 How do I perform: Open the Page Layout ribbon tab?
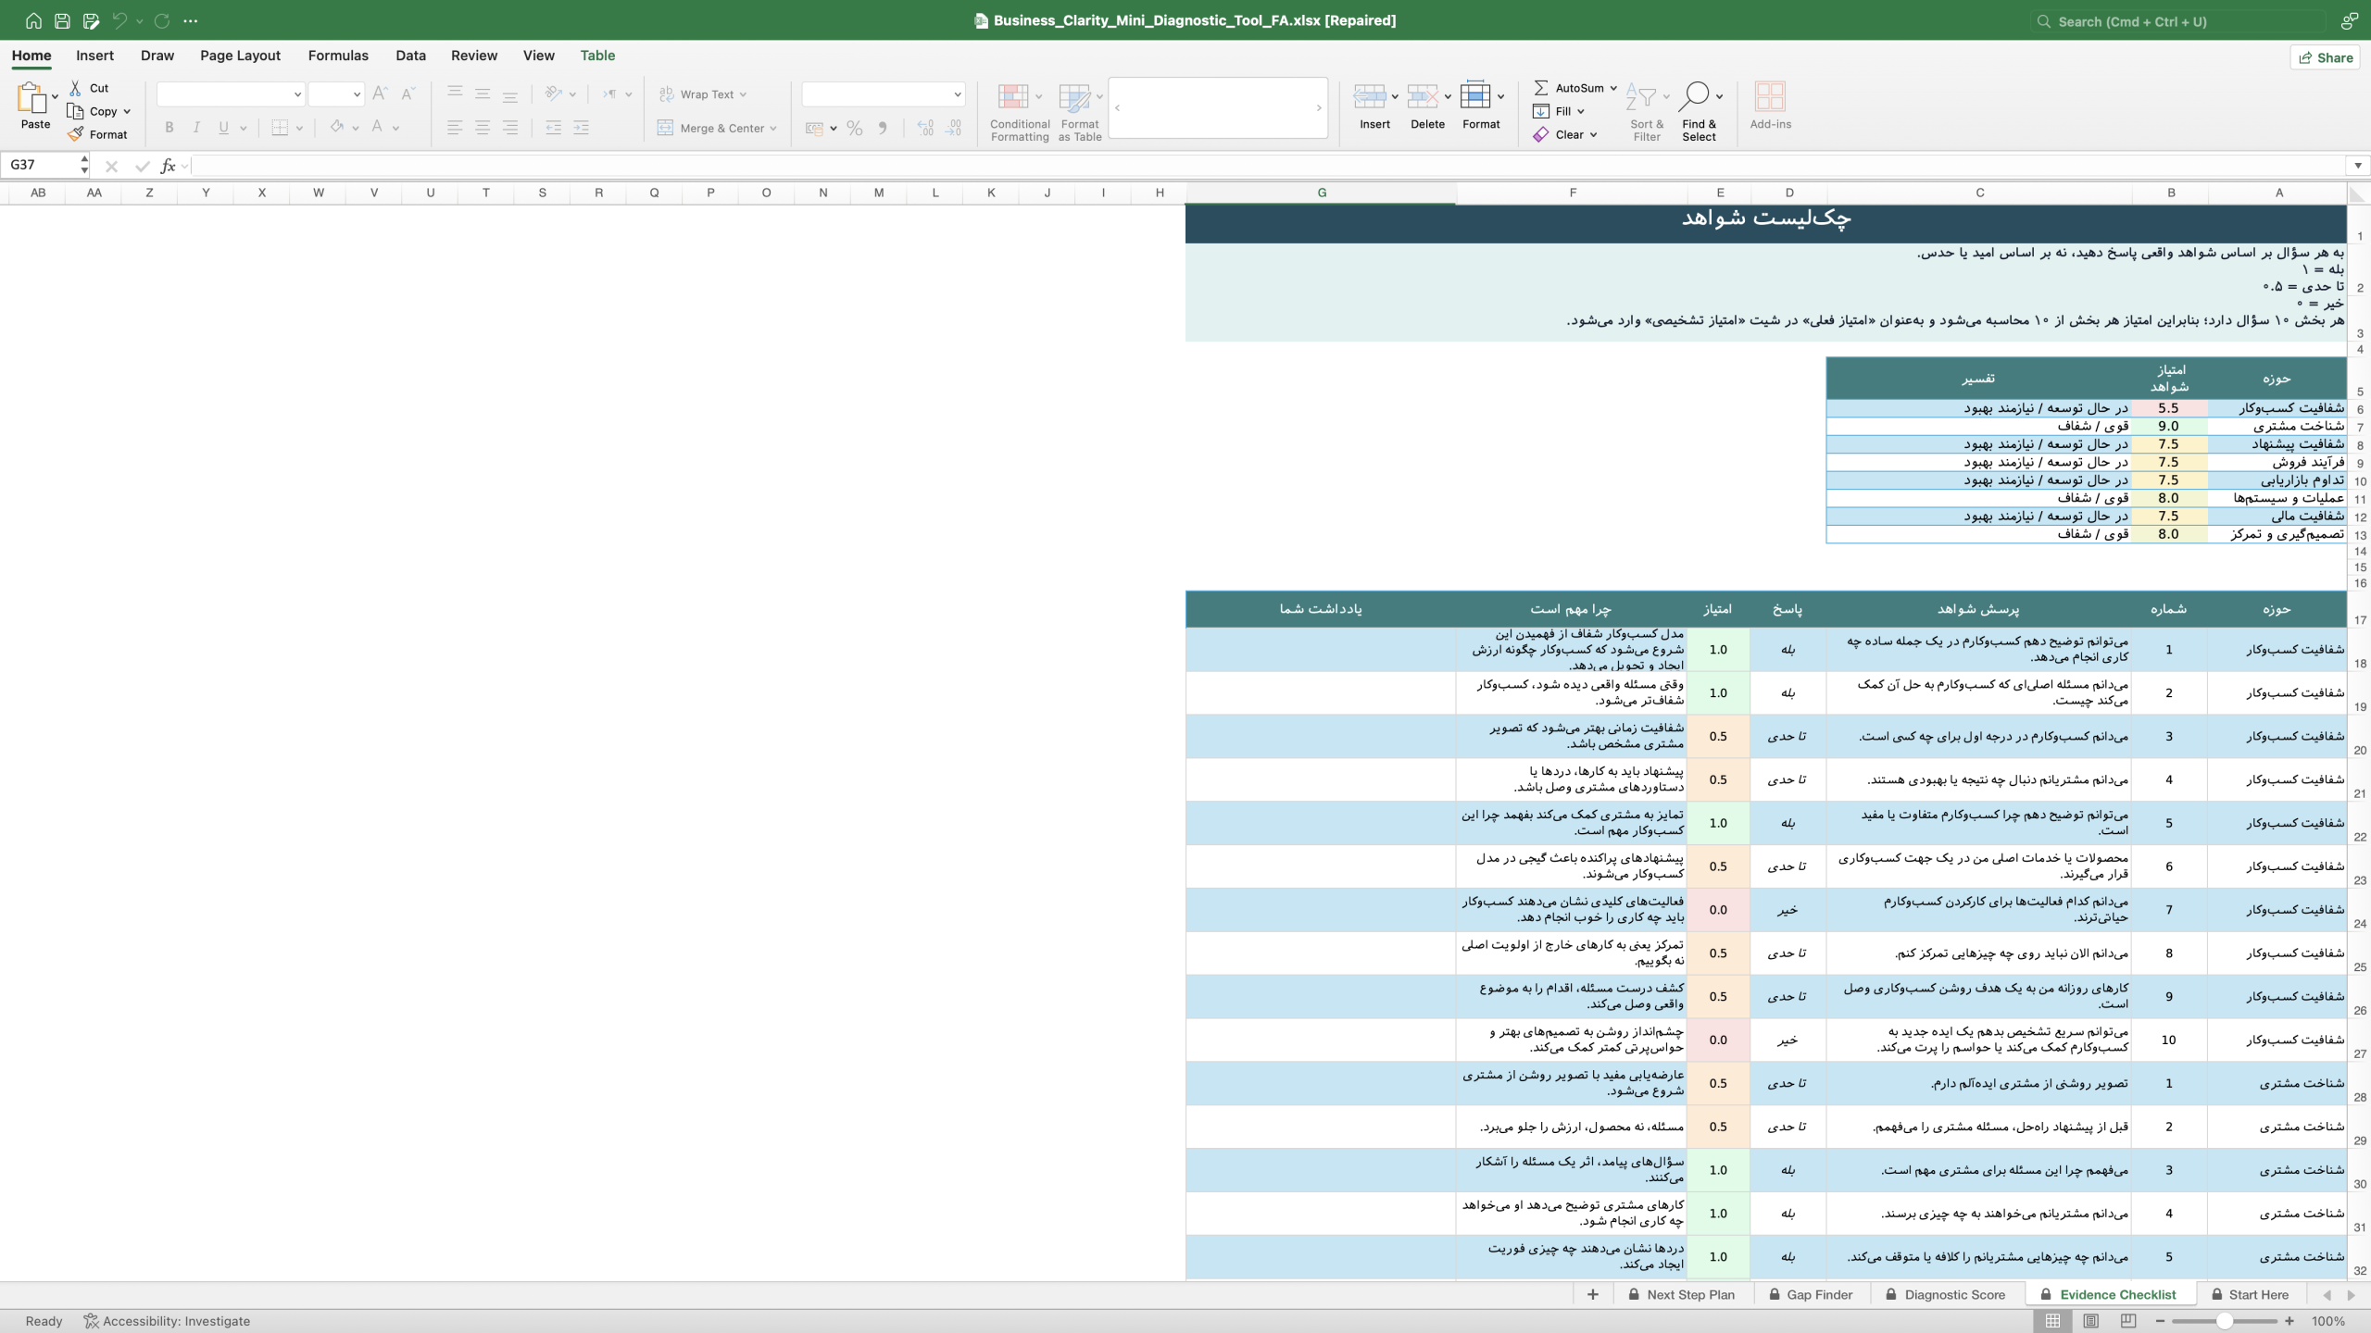[x=240, y=56]
